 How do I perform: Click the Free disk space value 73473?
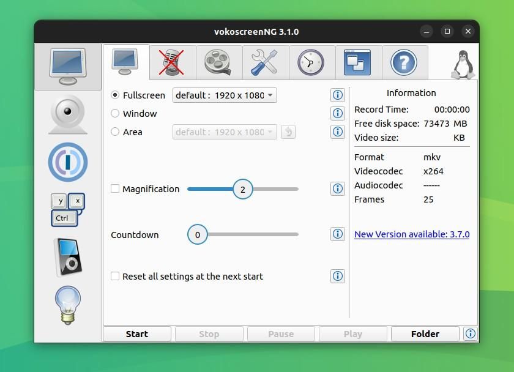[x=436, y=124]
